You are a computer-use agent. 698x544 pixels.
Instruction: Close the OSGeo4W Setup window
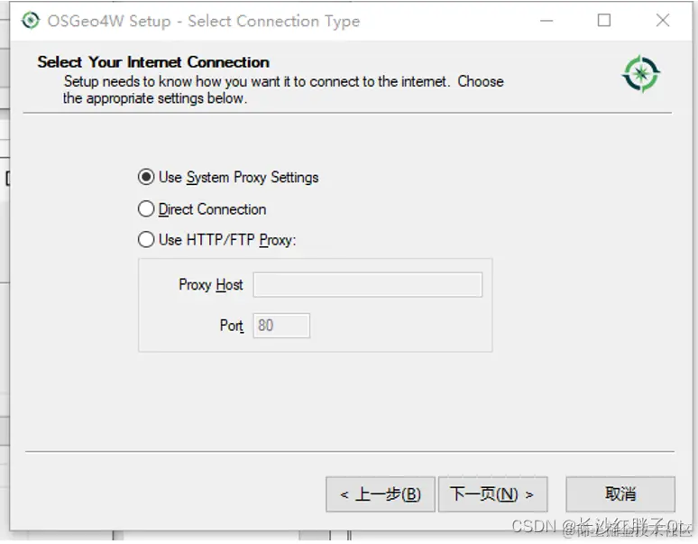663,21
